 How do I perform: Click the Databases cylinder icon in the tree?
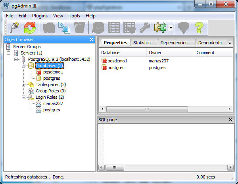pyautogui.click(x=31, y=66)
